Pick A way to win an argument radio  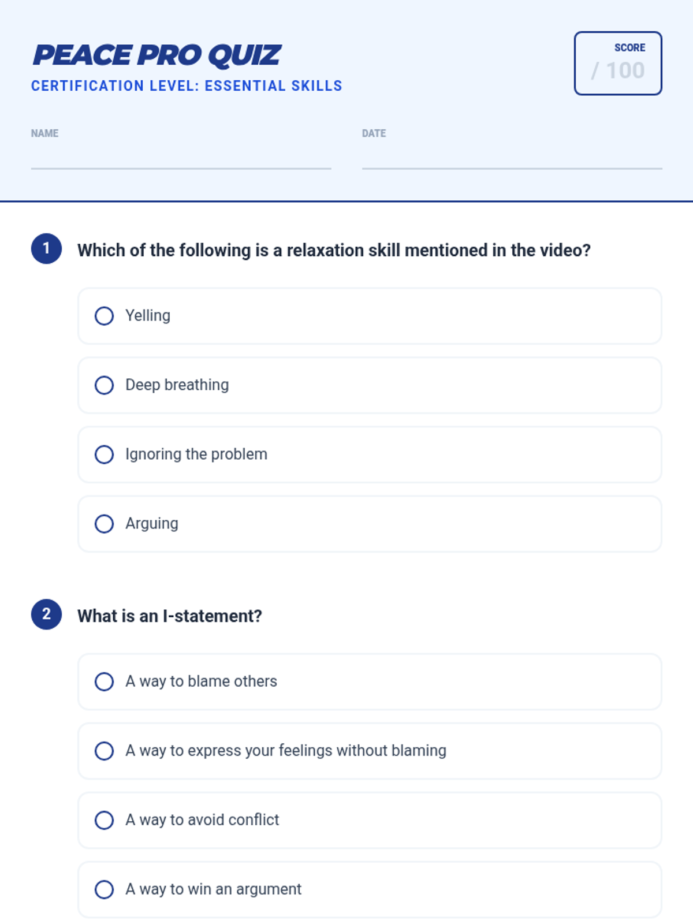pyautogui.click(x=104, y=889)
